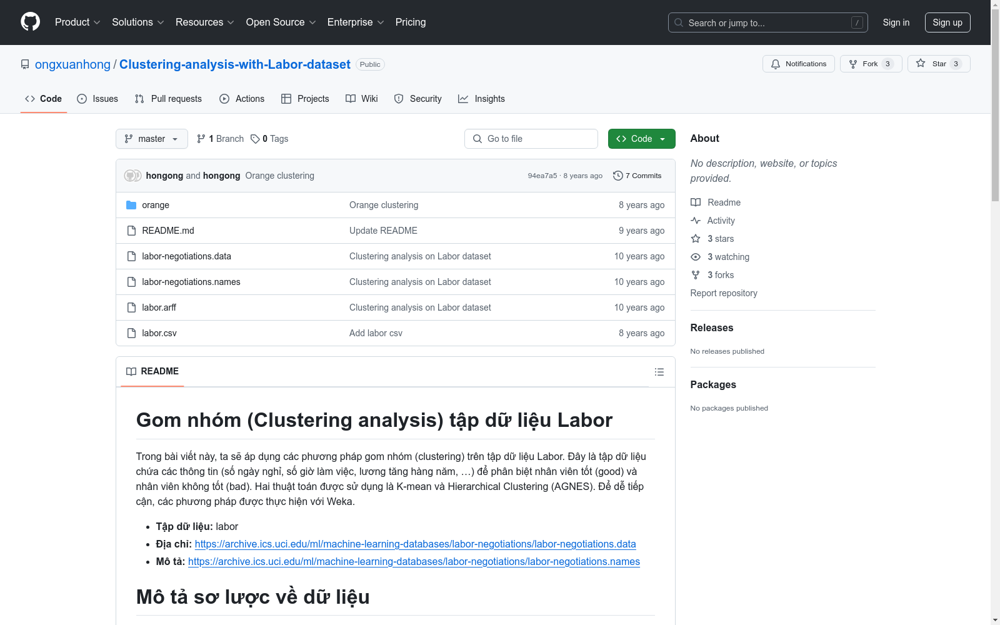This screenshot has height=625, width=1000.
Task: Click the tag icon next to 0 Tags
Action: click(255, 139)
